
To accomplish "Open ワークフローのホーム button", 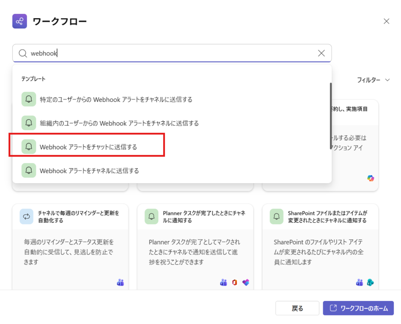I will coord(358,308).
